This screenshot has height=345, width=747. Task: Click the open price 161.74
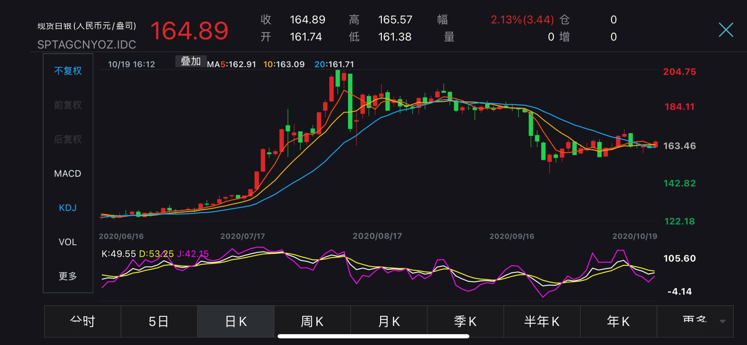tap(306, 37)
